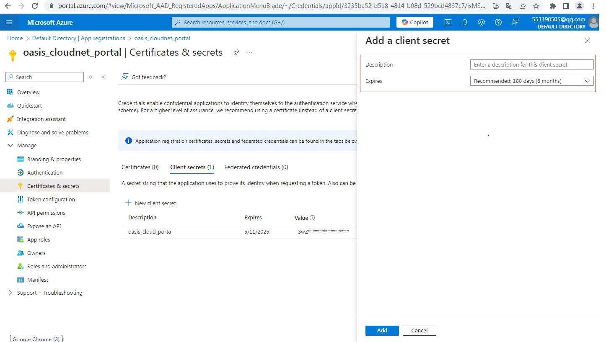Bookmark this page with the star icon
This screenshot has width=606, height=342.
[536, 6]
